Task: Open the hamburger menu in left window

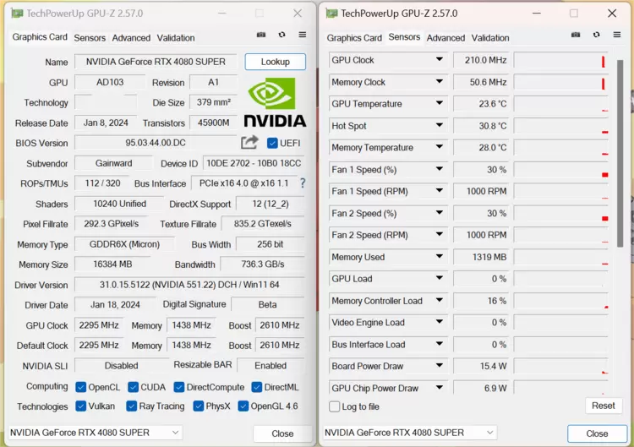Action: coord(302,35)
